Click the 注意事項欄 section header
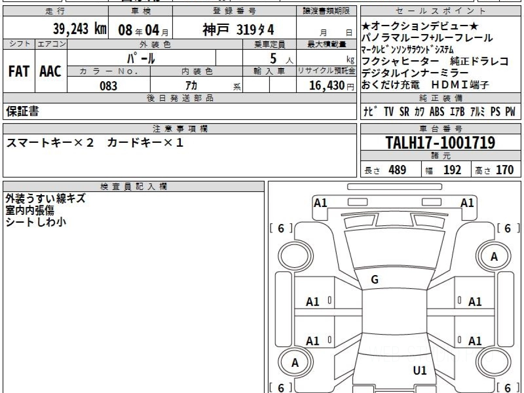524x393 pixels. [x=179, y=128]
